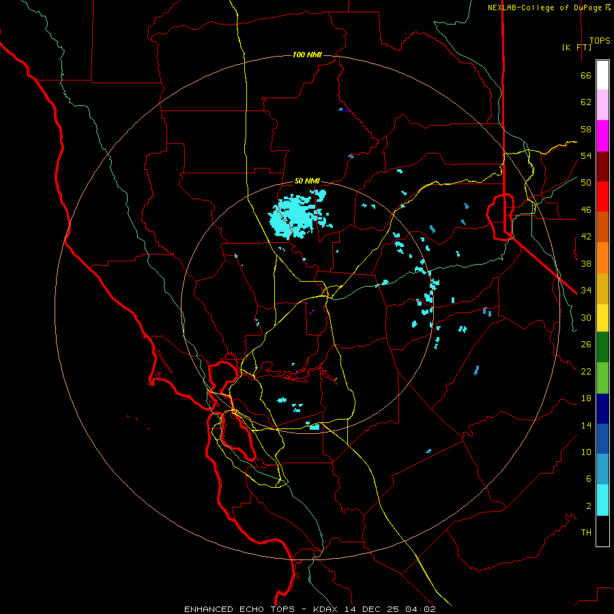The height and width of the screenshot is (614, 614).
Task: Click the K FT units label
Action: pos(576,47)
